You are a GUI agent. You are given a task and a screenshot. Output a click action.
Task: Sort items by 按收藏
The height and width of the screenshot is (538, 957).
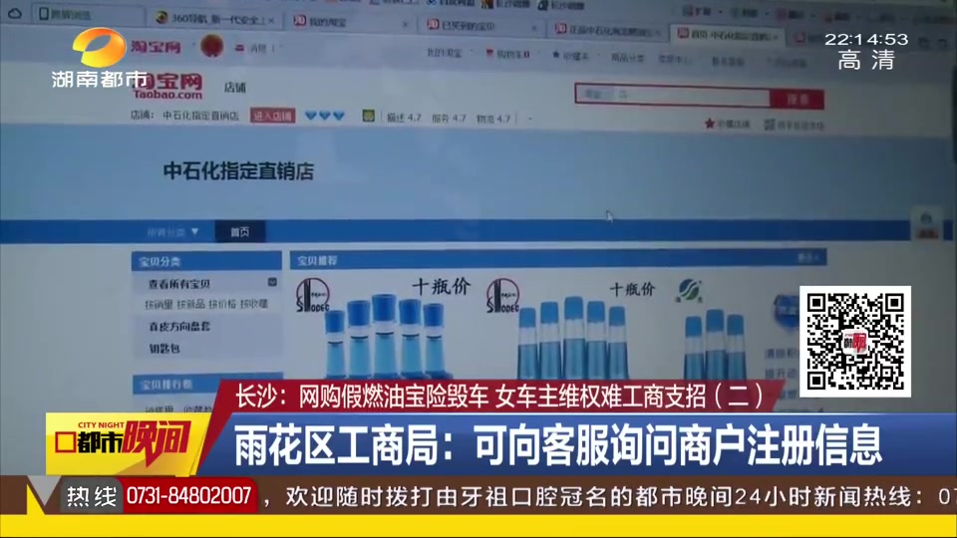[254, 304]
